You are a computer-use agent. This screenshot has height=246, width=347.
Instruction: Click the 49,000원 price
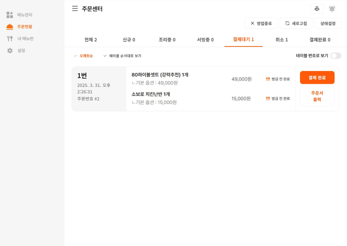[242, 79]
